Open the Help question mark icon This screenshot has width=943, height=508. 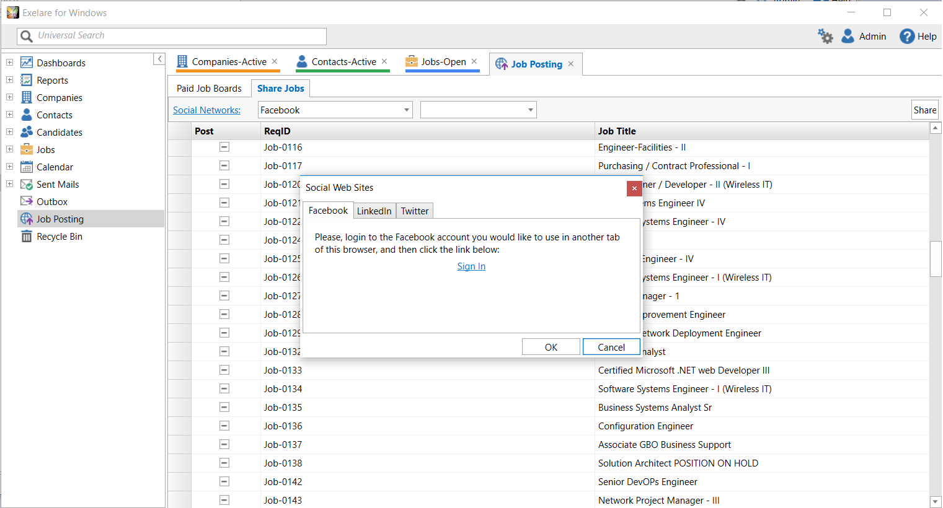pyautogui.click(x=907, y=36)
